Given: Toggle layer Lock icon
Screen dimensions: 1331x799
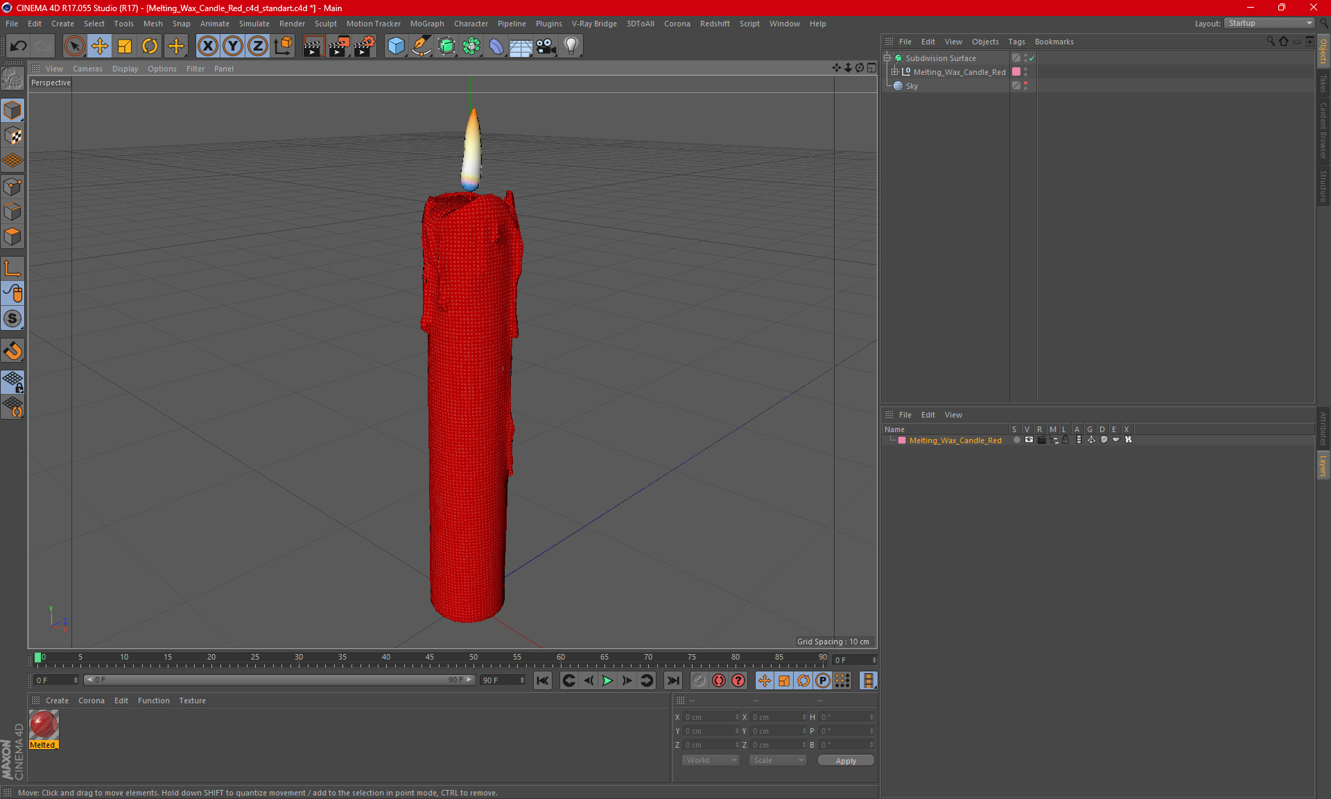Looking at the screenshot, I should (x=1066, y=440).
